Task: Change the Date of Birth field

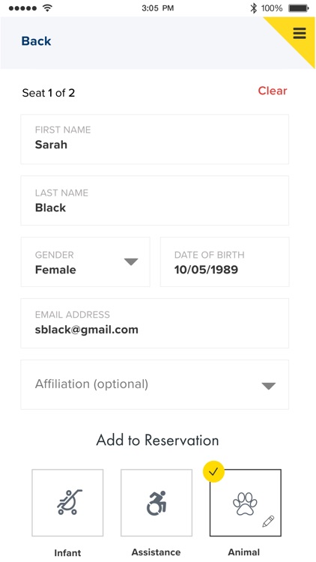Action: click(225, 262)
